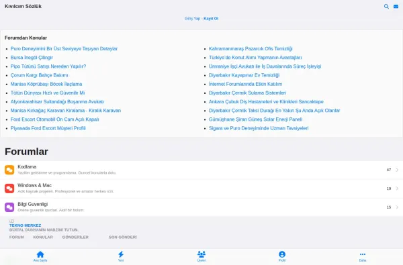The width and height of the screenshot is (403, 265).
Task: Open topic İnternet Forumlarında Etkin Katılım
Action: [245, 84]
